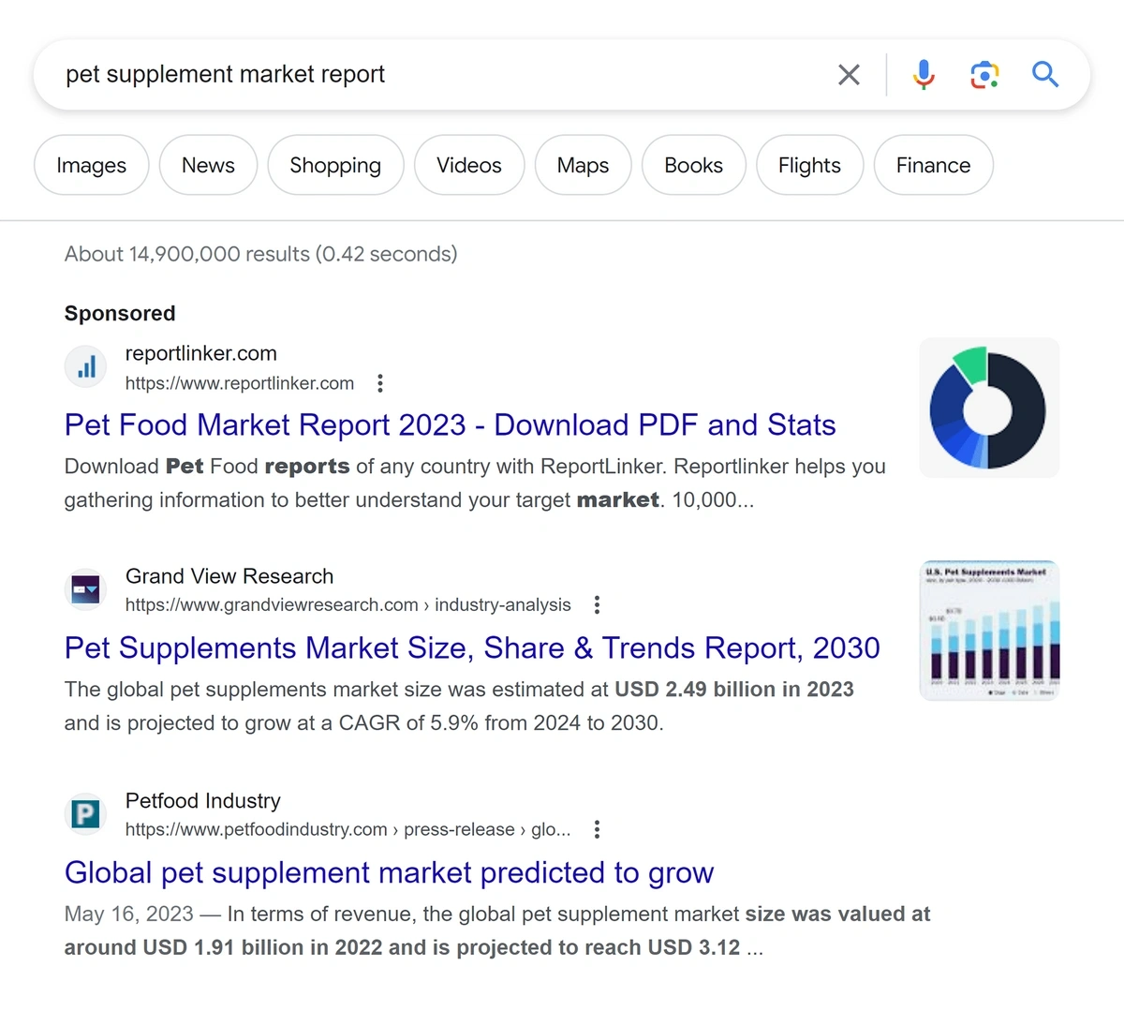Click the USD 2.49 billion in 2023 snippet
The width and height of the screenshot is (1124, 1011).
pos(734,690)
